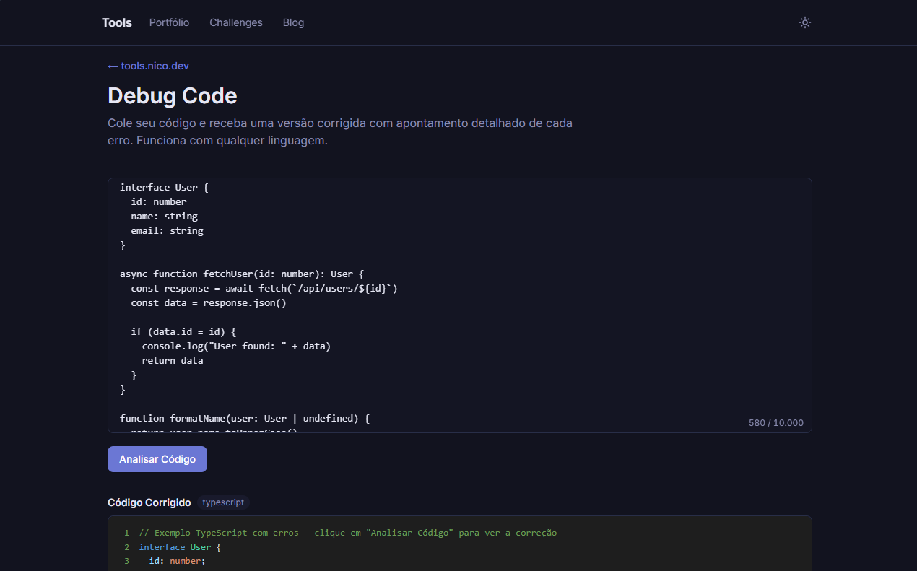917x571 pixels.
Task: Click 'name: string' in the input code
Action: point(164,216)
